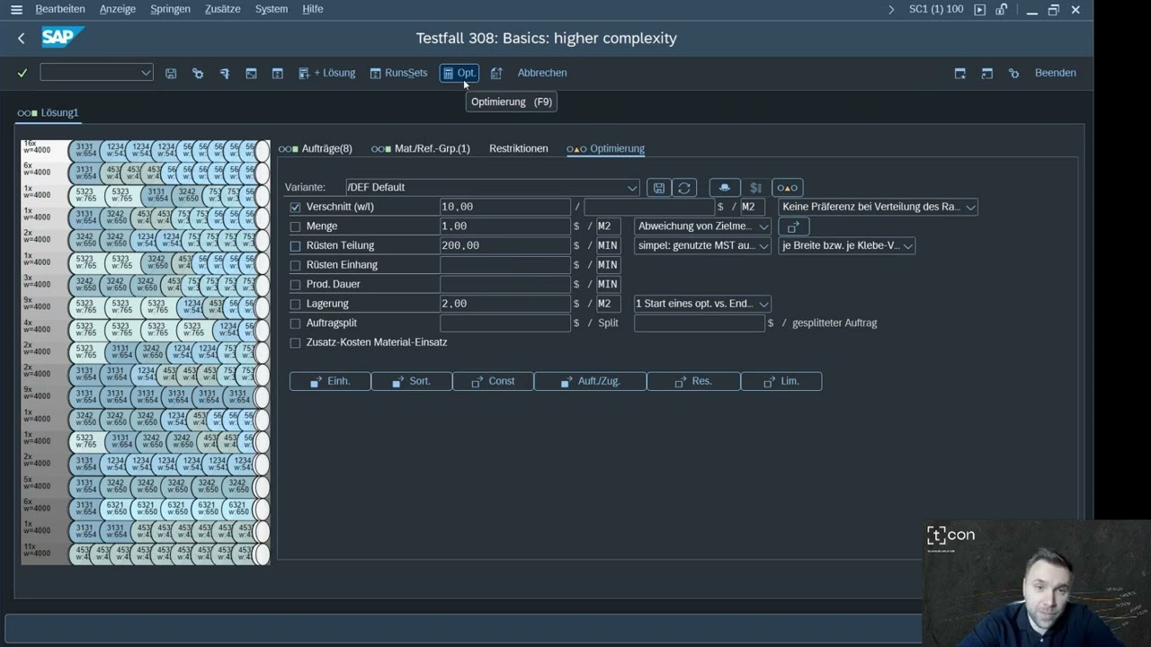Open the hamburger menu at top left
Image resolution: width=1151 pixels, height=647 pixels.
(16, 10)
